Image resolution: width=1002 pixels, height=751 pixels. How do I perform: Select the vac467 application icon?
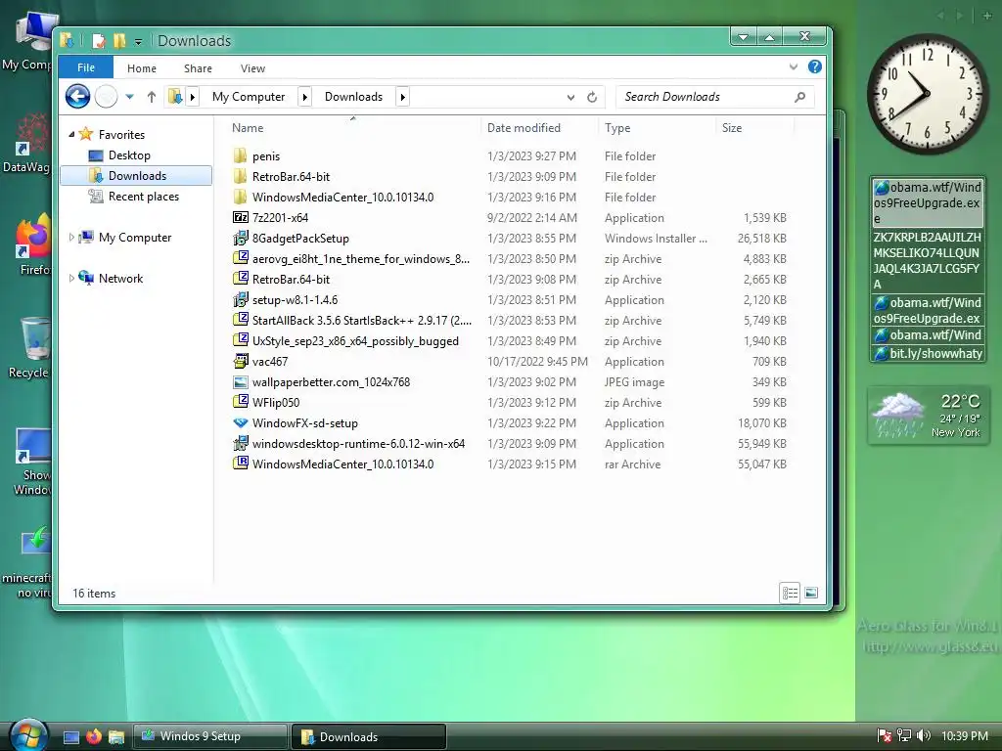[x=241, y=362]
